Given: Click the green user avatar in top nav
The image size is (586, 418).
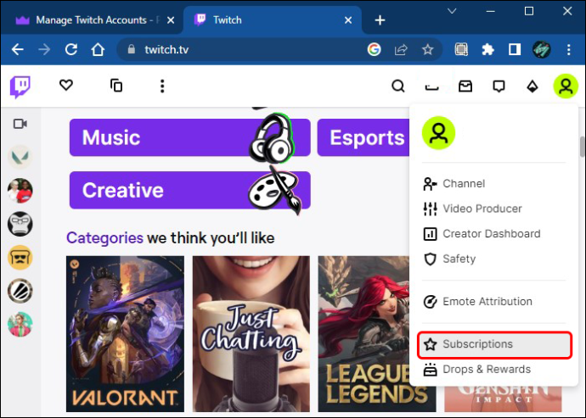Looking at the screenshot, I should [566, 86].
